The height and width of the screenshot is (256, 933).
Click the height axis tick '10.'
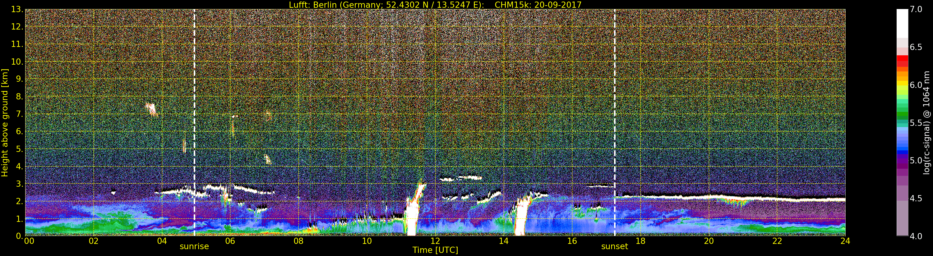tap(17, 62)
